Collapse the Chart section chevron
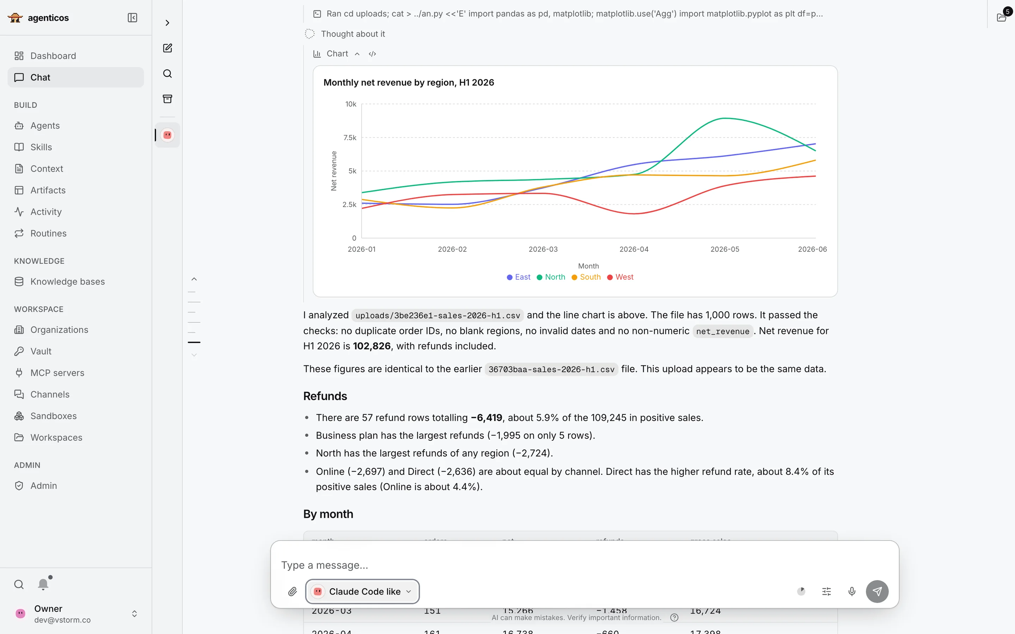Image resolution: width=1015 pixels, height=634 pixels. coord(357,54)
